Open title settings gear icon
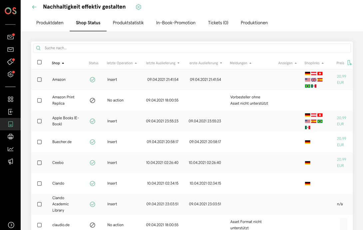363x230 pixels. (x=139, y=7)
